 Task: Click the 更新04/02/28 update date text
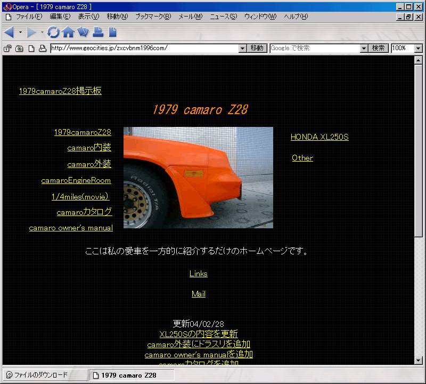(x=198, y=324)
